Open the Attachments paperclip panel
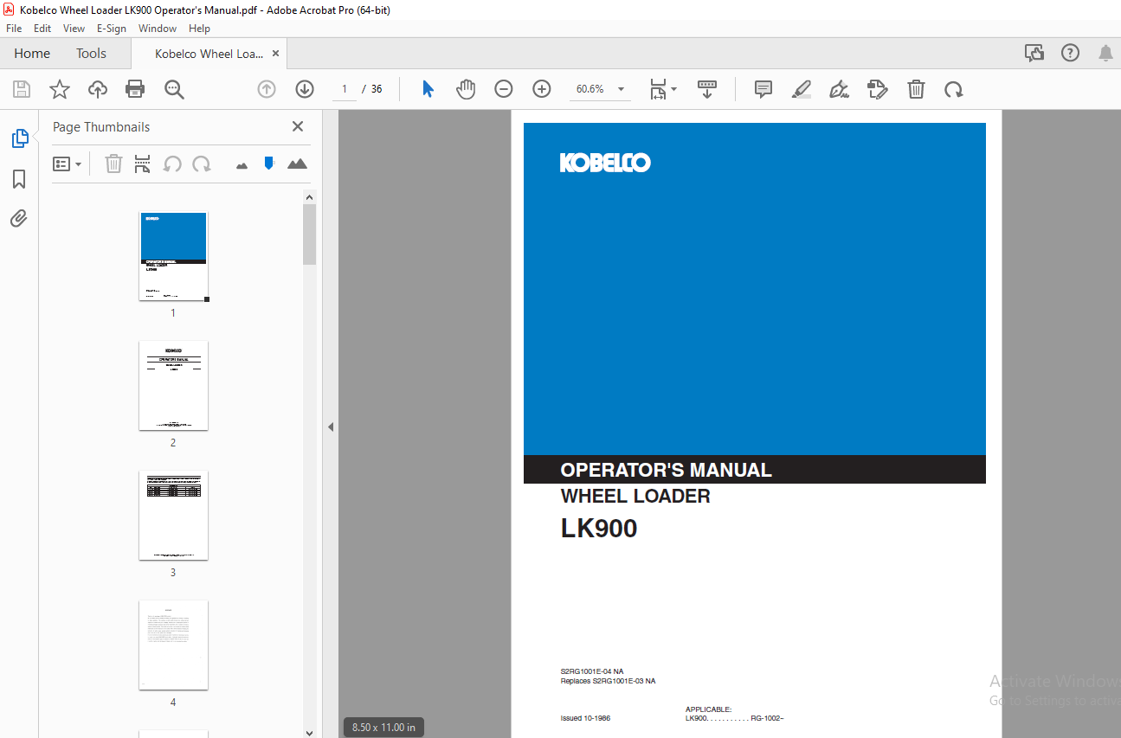Image resolution: width=1121 pixels, height=738 pixels. (x=19, y=219)
